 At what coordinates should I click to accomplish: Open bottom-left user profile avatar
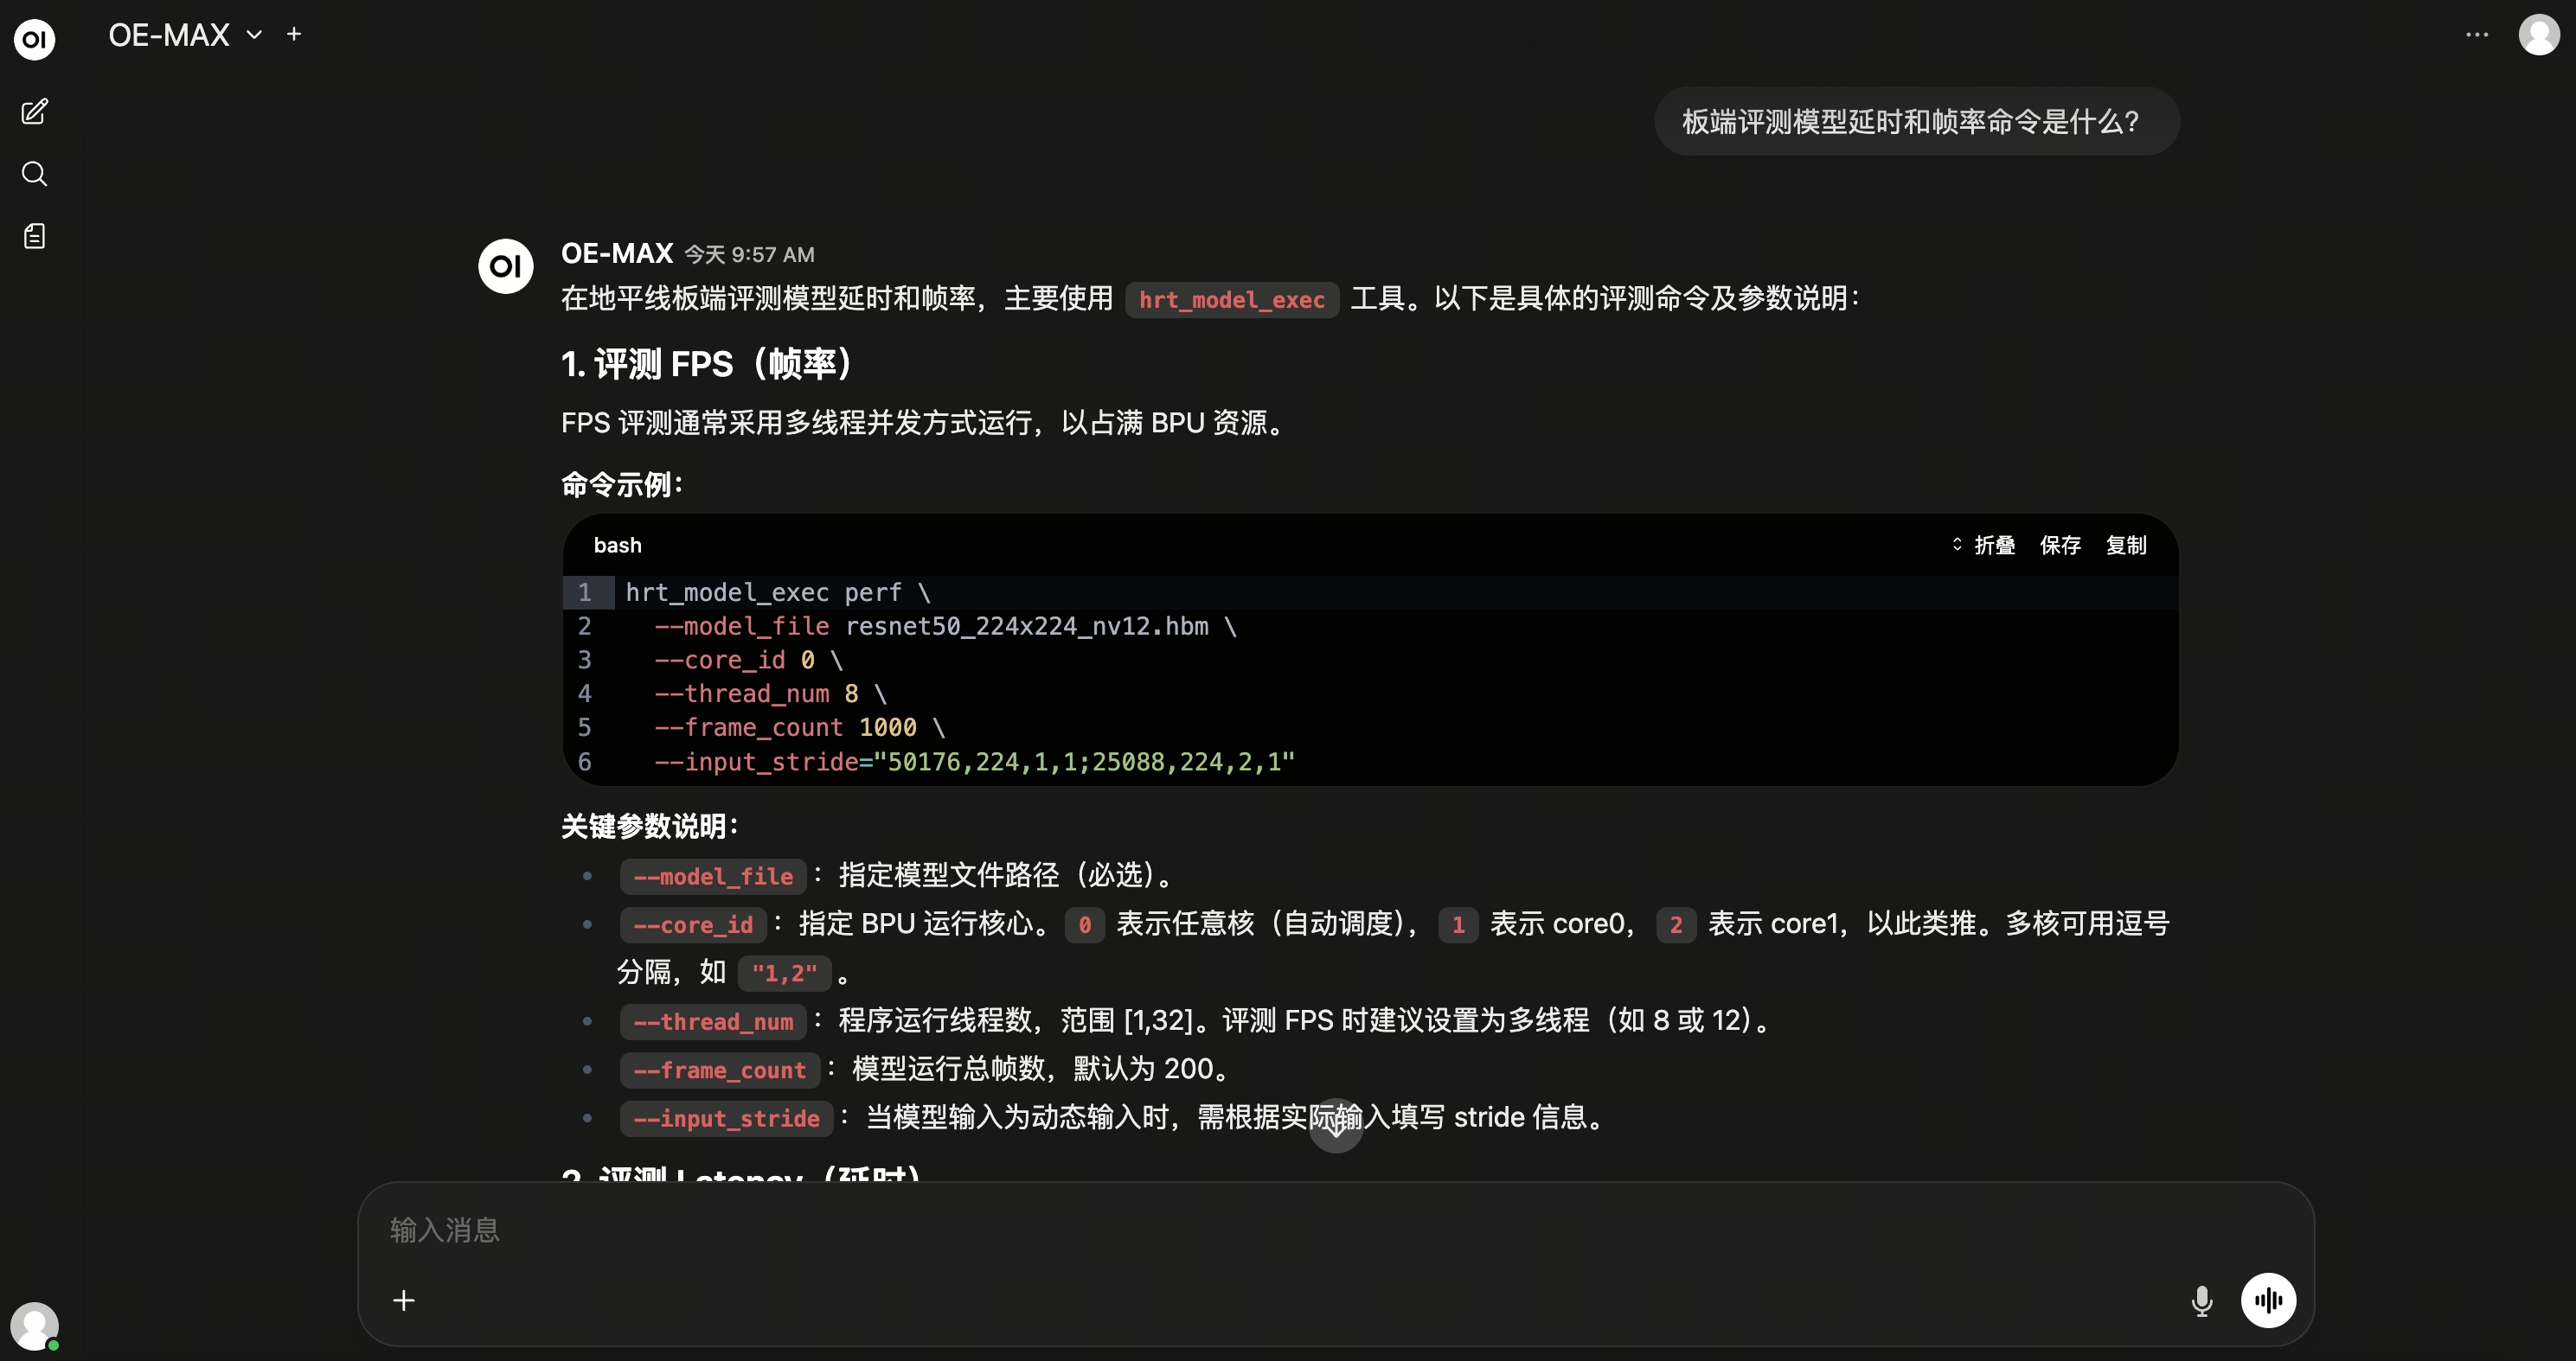click(x=34, y=1326)
